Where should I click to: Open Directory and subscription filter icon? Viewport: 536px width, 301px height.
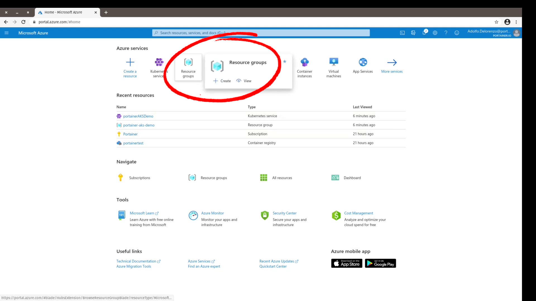click(413, 33)
